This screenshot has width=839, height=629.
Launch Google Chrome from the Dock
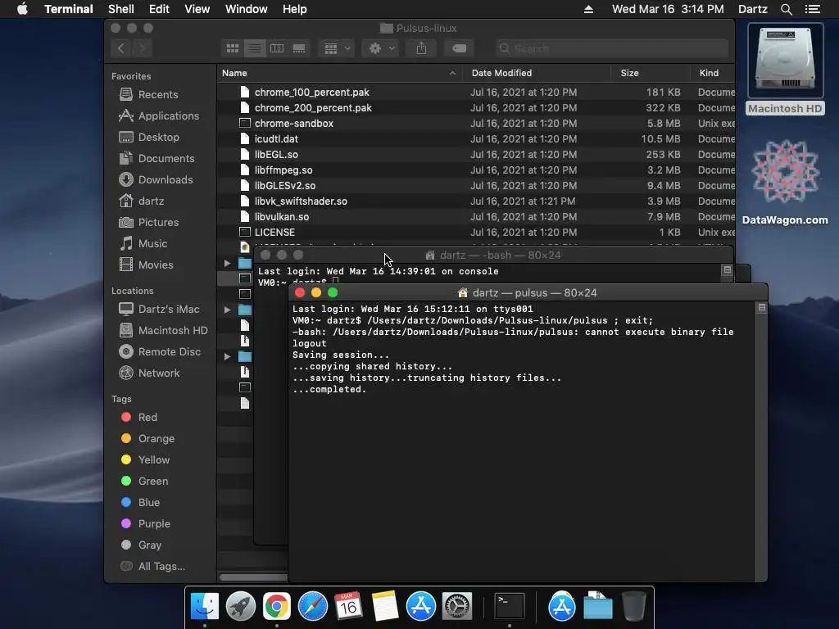click(277, 607)
